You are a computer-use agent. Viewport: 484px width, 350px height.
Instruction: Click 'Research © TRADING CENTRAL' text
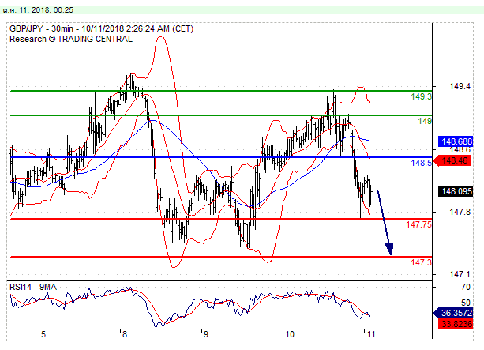click(x=71, y=39)
